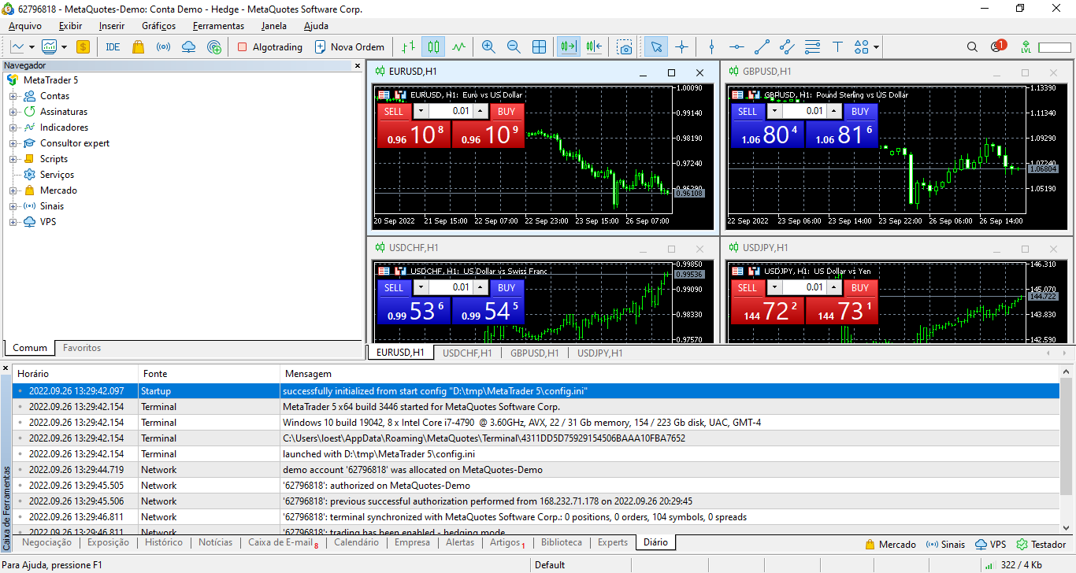The width and height of the screenshot is (1076, 573).
Task: Switch to the USDCHF,H1 chart tab
Action: (467, 353)
